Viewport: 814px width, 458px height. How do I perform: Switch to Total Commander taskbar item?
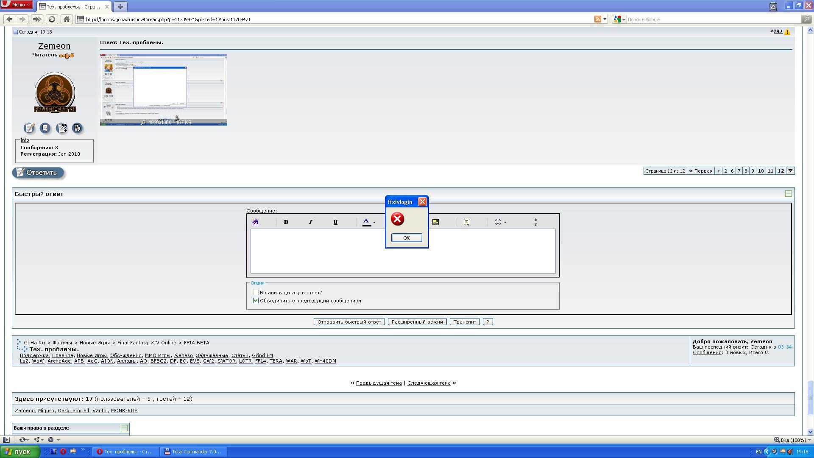(194, 452)
